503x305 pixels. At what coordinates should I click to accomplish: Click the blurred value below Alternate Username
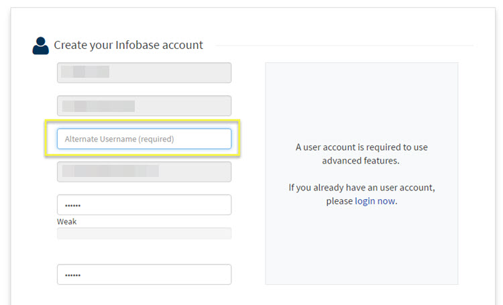pos(111,171)
